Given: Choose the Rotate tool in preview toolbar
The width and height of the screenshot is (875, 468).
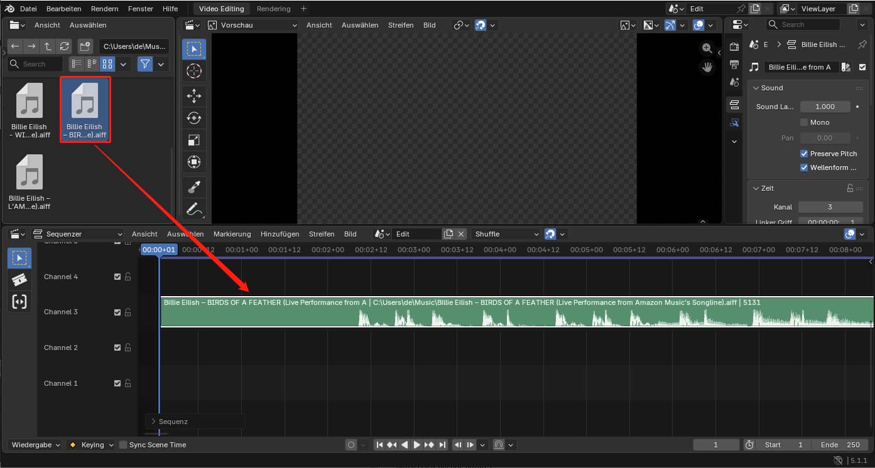Looking at the screenshot, I should coord(193,117).
